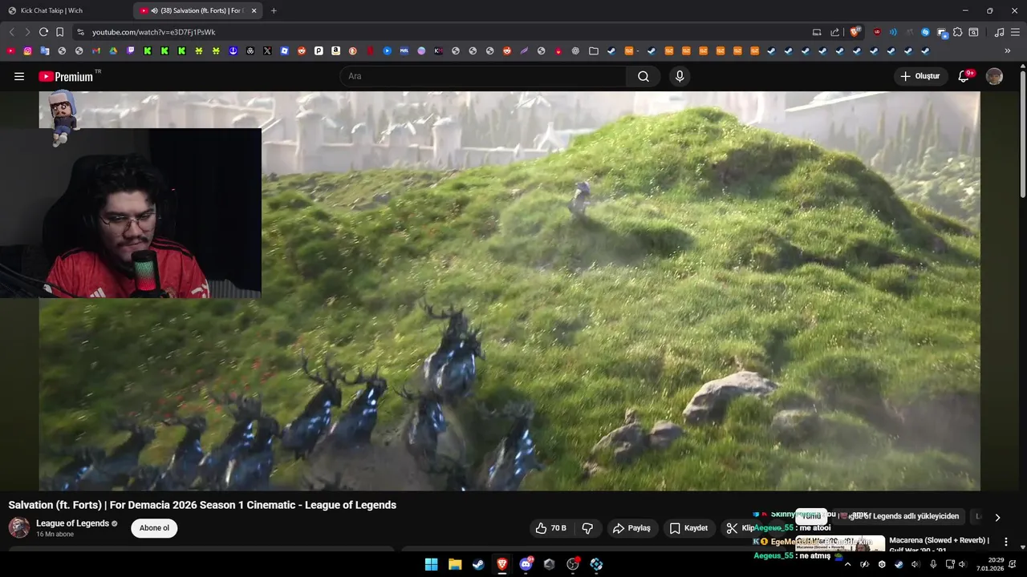Viewport: 1027px width, 577px height.
Task: Subscribe with the Abone ol button
Action: 154,528
